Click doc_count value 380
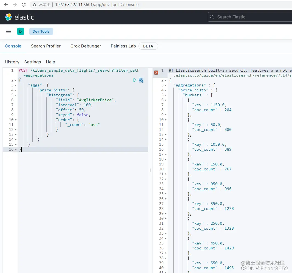This screenshot has width=292, height=273. click(228, 130)
